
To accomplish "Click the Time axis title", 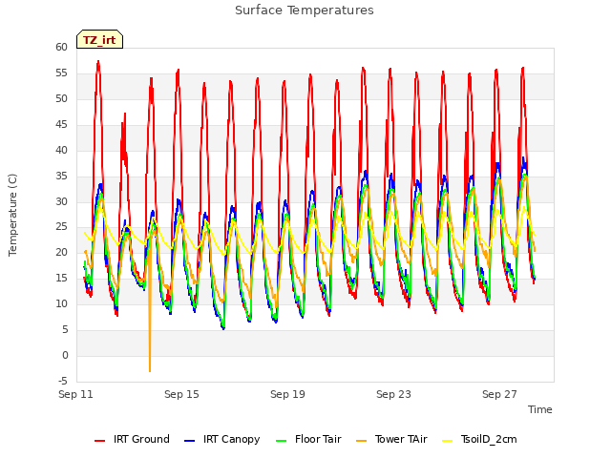I will coord(540,409).
